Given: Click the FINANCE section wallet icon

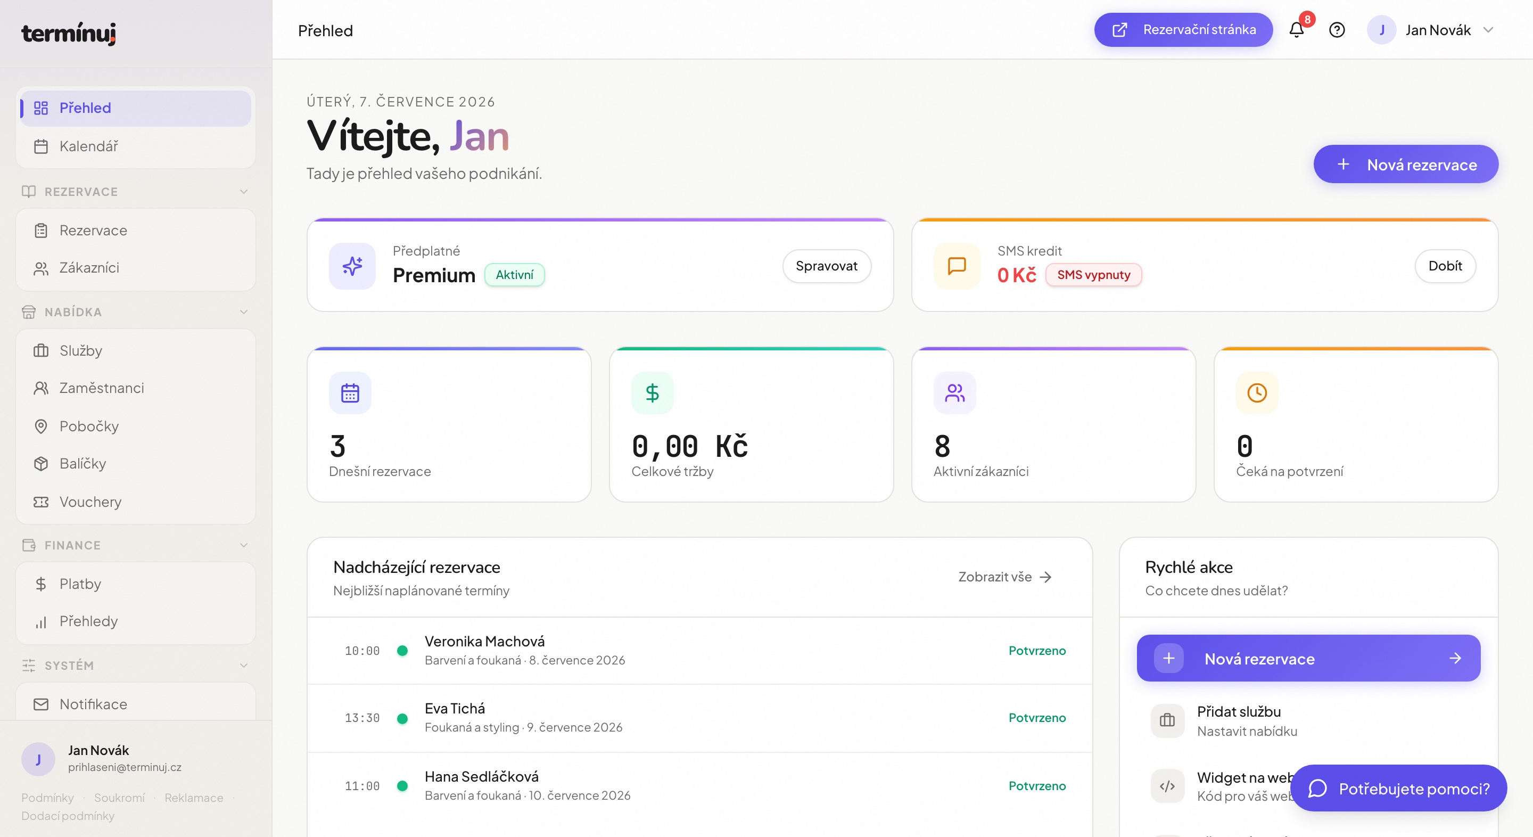Looking at the screenshot, I should pos(29,545).
